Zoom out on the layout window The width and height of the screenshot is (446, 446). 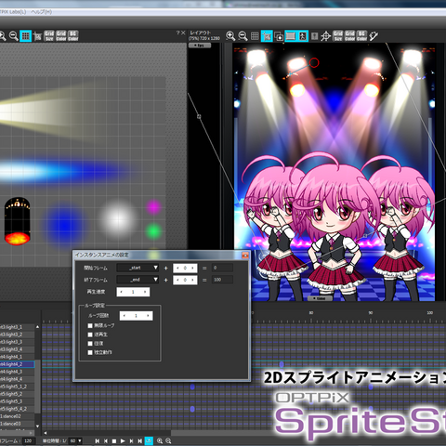[x=243, y=36]
